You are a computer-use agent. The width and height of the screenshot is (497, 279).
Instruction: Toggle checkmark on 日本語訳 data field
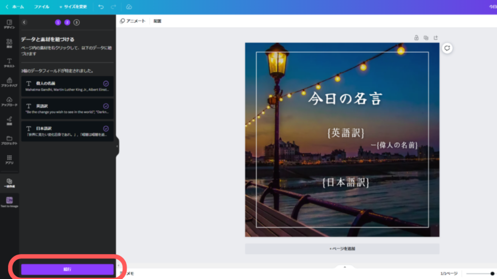coord(106,128)
